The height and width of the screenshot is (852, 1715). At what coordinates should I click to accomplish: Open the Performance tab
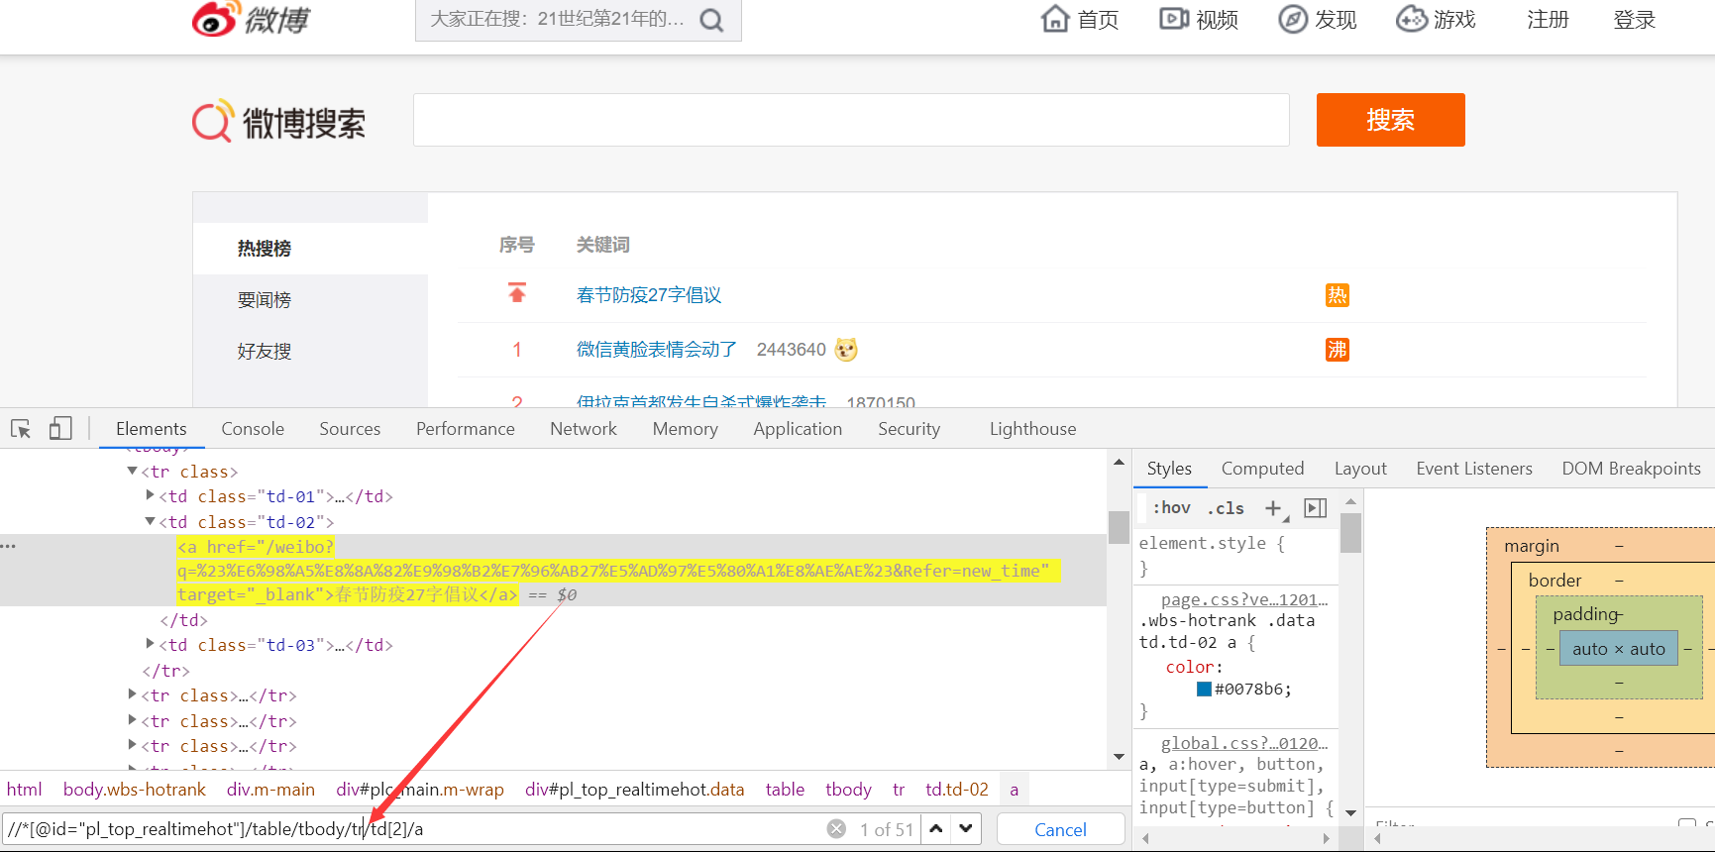pyautogui.click(x=466, y=429)
